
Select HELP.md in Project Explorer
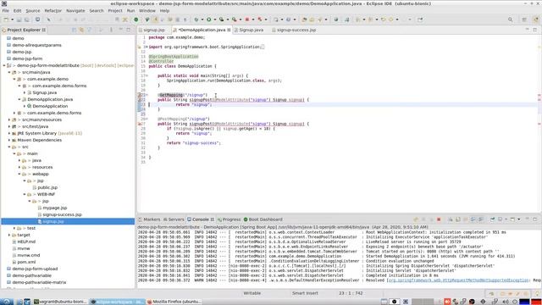pyautogui.click(x=26, y=241)
